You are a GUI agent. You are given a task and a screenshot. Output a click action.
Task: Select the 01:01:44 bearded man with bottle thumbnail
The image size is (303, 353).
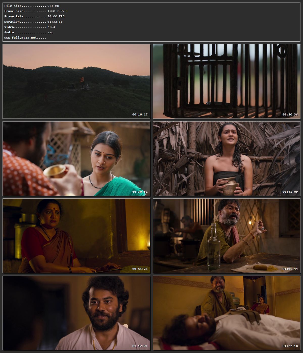coord(226,236)
